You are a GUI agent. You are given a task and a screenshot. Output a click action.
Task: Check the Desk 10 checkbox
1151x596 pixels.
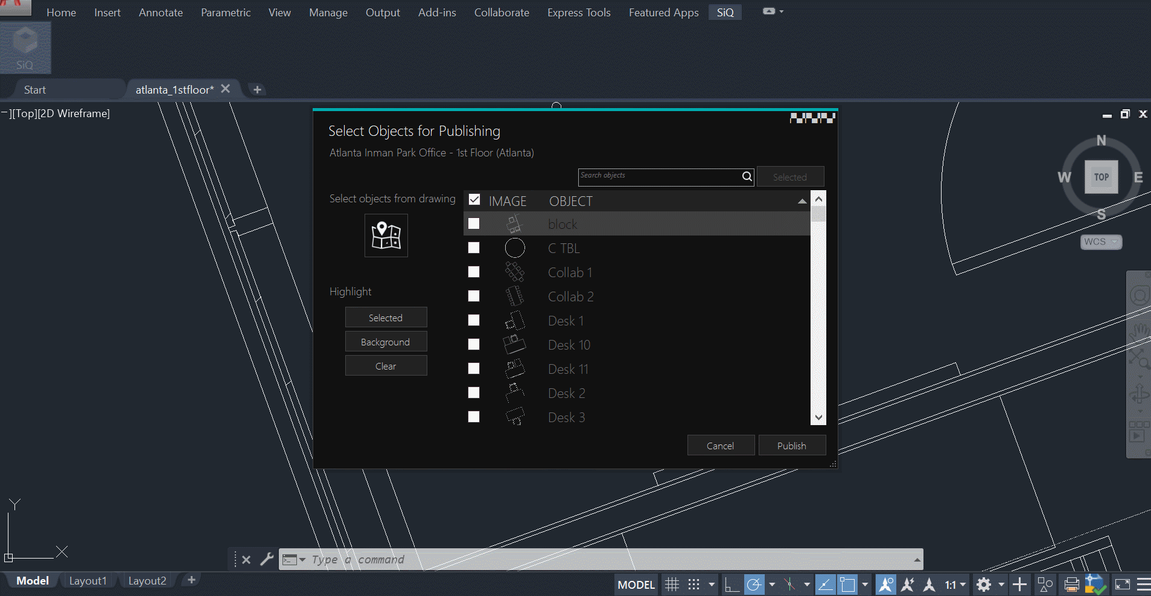[474, 344]
